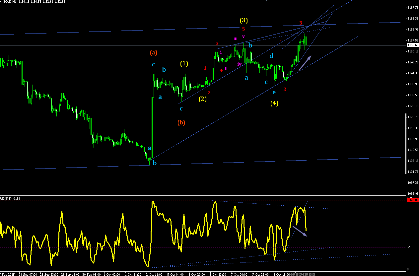Click 28 Sep 07:00 on time axis
This screenshot has height=276, width=419.
(28, 274)
